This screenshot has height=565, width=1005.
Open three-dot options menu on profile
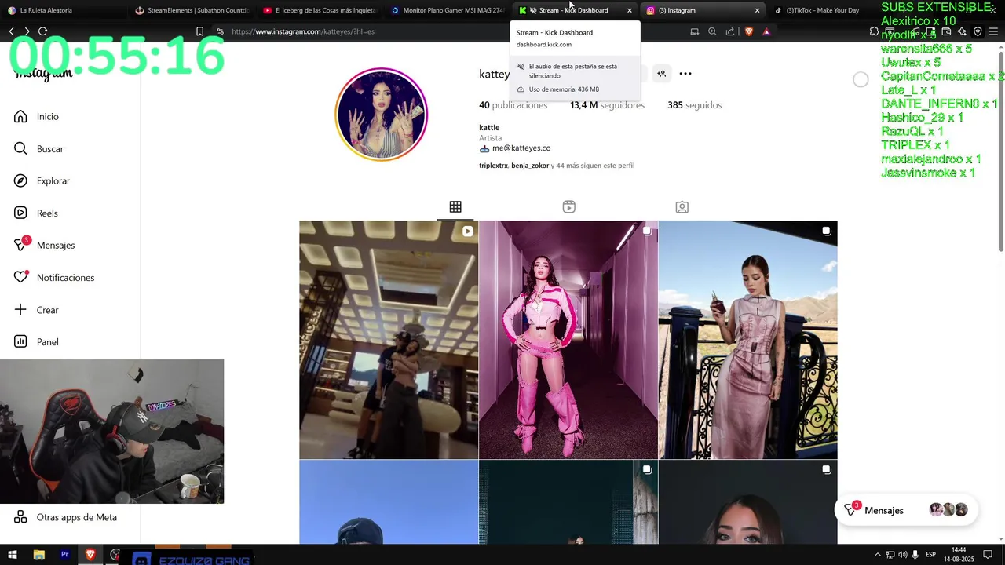click(x=685, y=74)
